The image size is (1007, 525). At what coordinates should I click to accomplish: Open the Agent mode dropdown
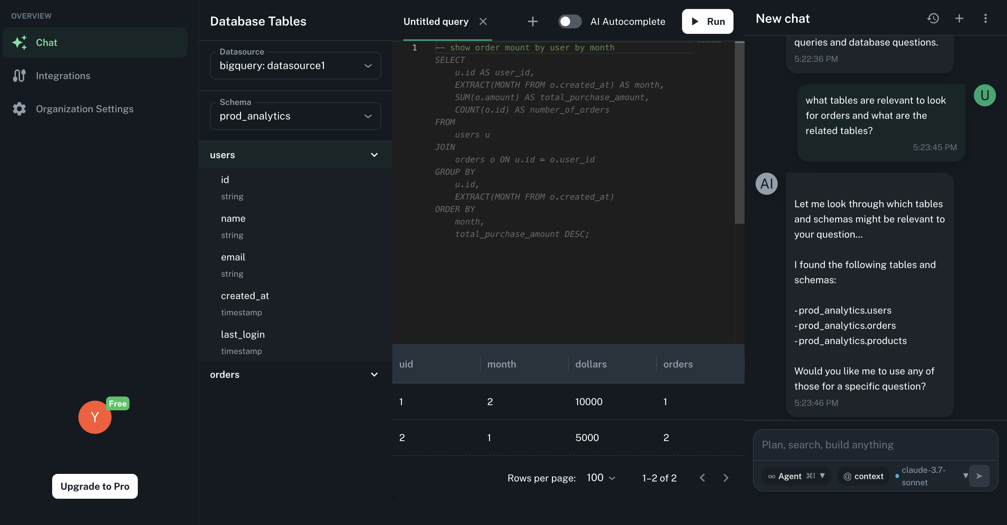point(797,476)
